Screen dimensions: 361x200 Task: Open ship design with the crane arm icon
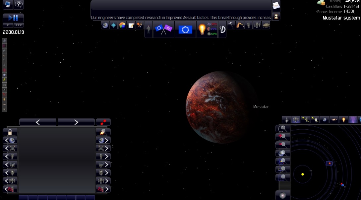[239, 25]
